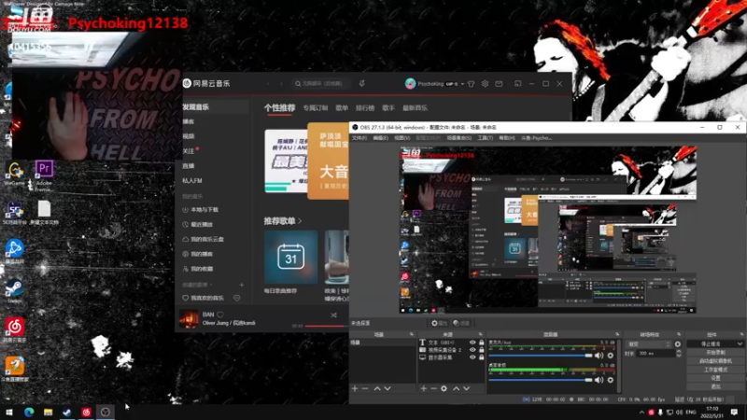This screenshot has height=420, width=747.
Task: Open NetEase listen-to-identify microphone icon
Action: click(x=362, y=84)
